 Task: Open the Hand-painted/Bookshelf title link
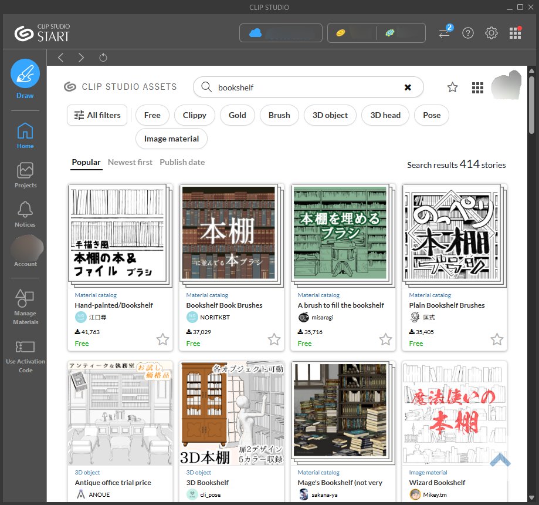tap(114, 305)
